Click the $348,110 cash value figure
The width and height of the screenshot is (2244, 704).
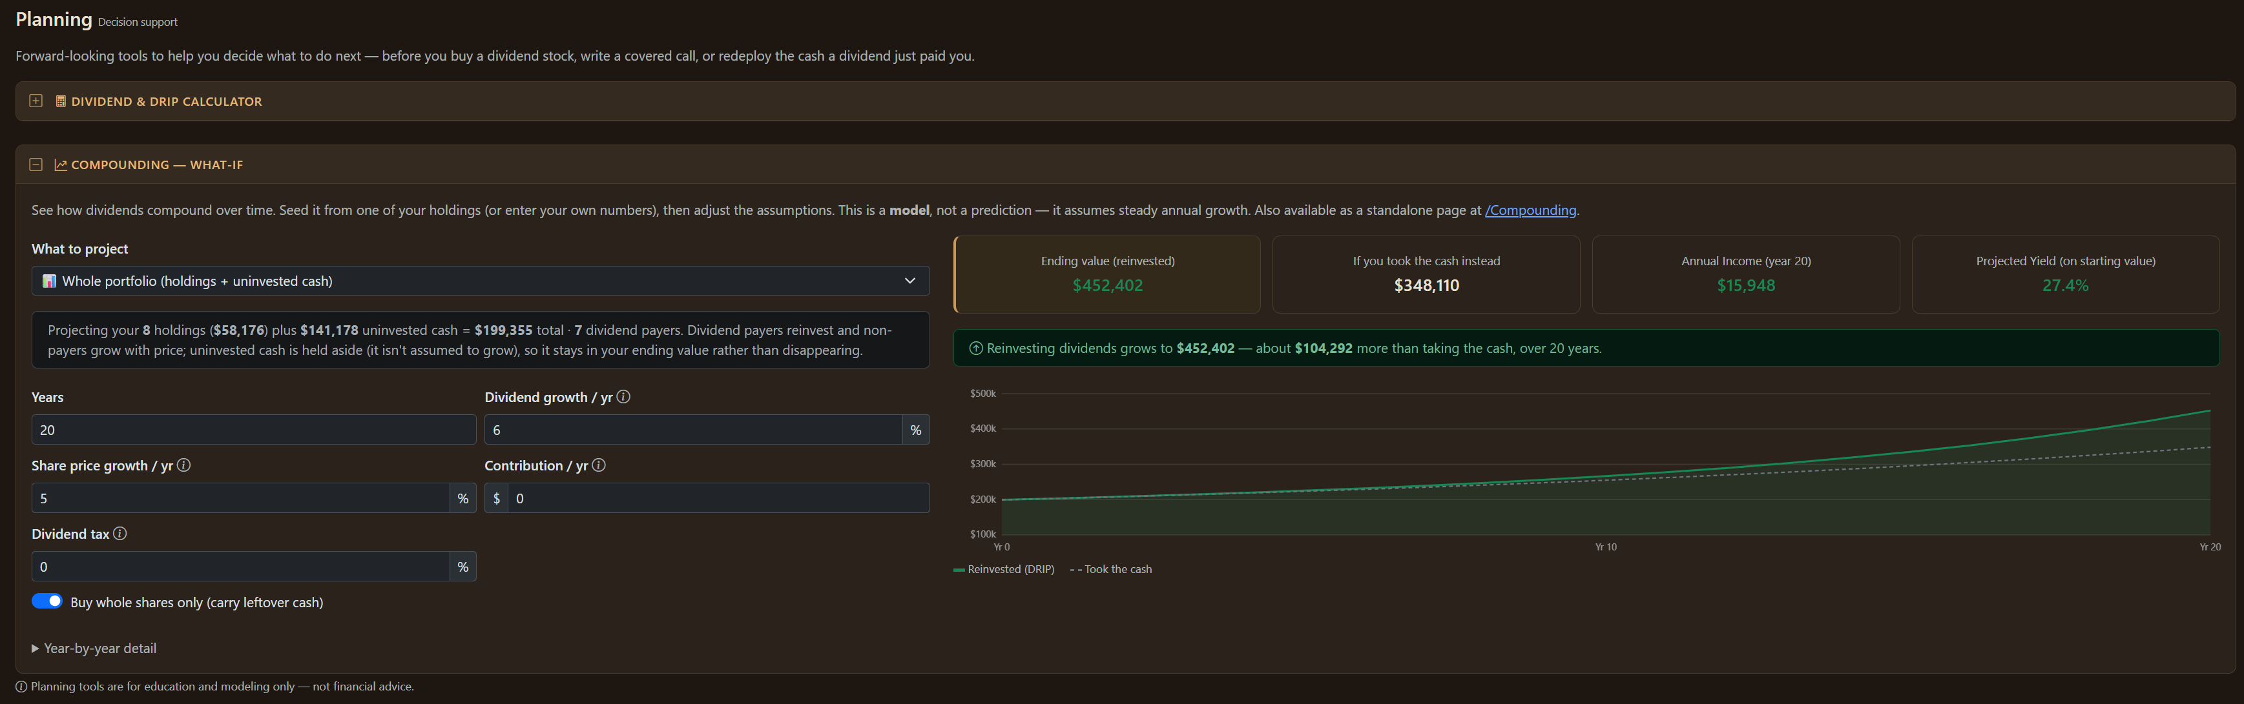tap(1426, 285)
